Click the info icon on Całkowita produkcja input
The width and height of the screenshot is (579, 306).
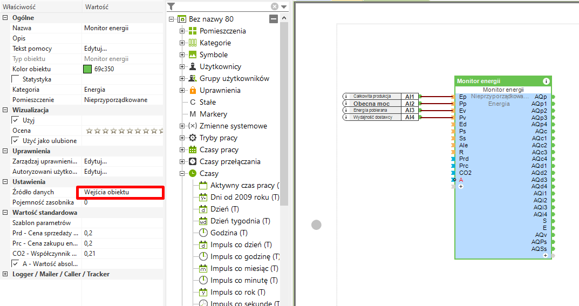tap(346, 97)
